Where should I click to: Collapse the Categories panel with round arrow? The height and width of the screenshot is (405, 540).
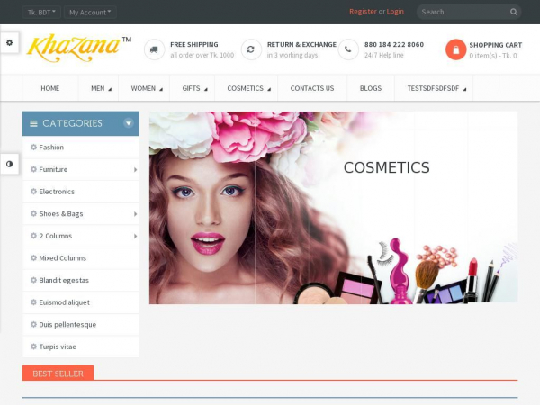coord(129,123)
